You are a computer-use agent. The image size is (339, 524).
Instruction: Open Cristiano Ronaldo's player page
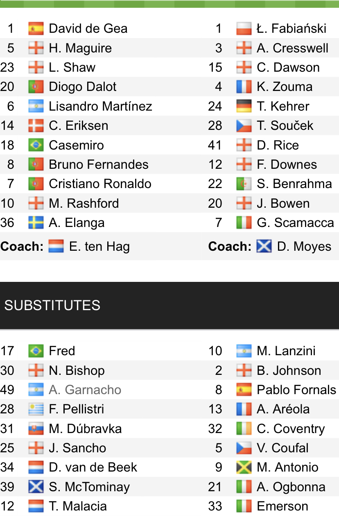[x=100, y=184]
